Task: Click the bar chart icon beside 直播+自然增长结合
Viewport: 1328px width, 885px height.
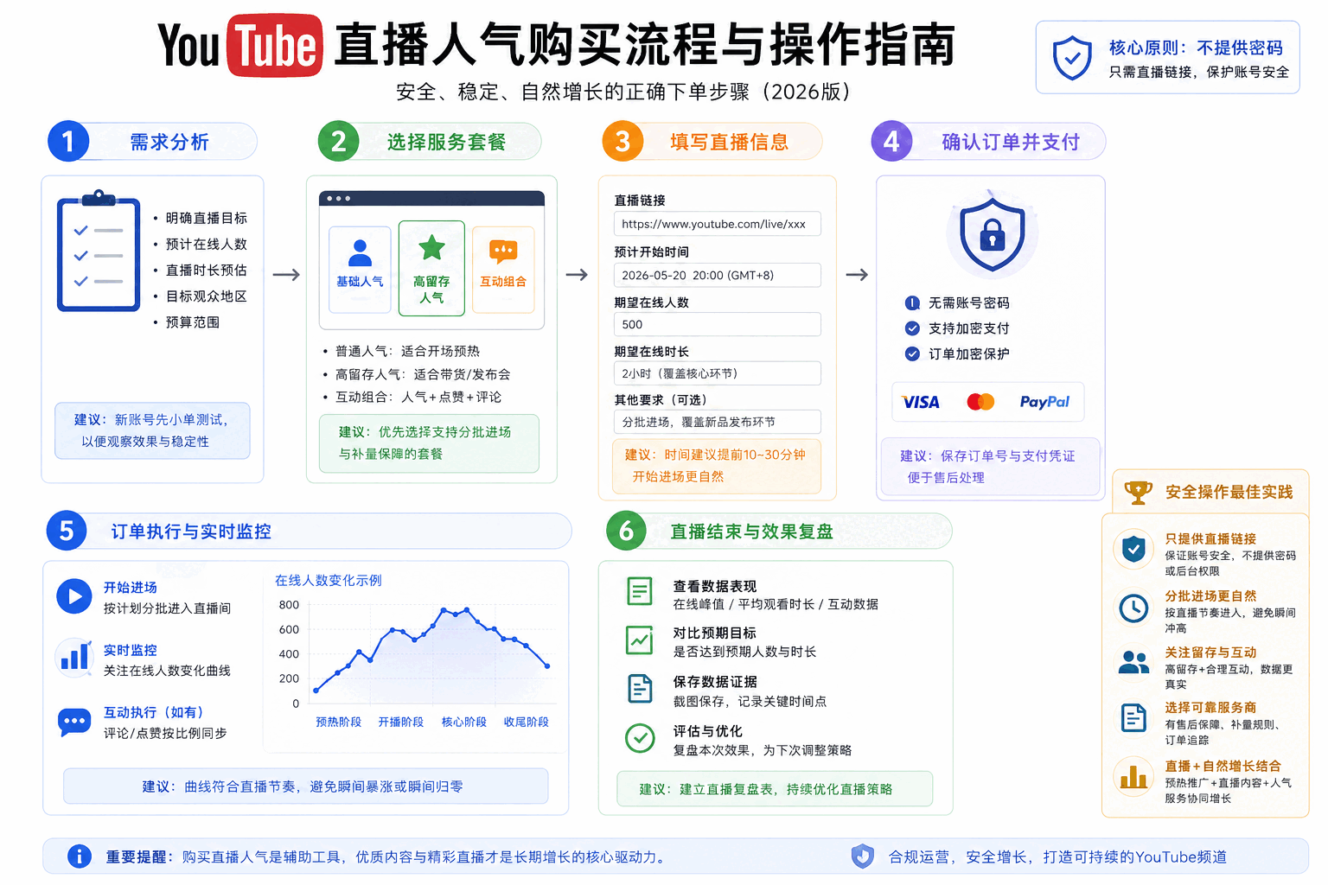Action: coord(1133,776)
